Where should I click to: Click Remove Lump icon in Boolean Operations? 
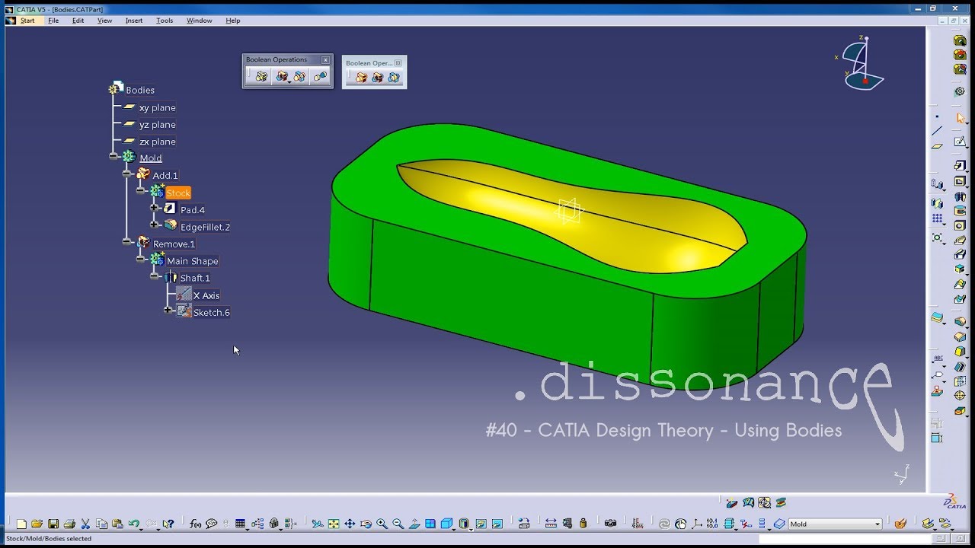pyautogui.click(x=320, y=76)
